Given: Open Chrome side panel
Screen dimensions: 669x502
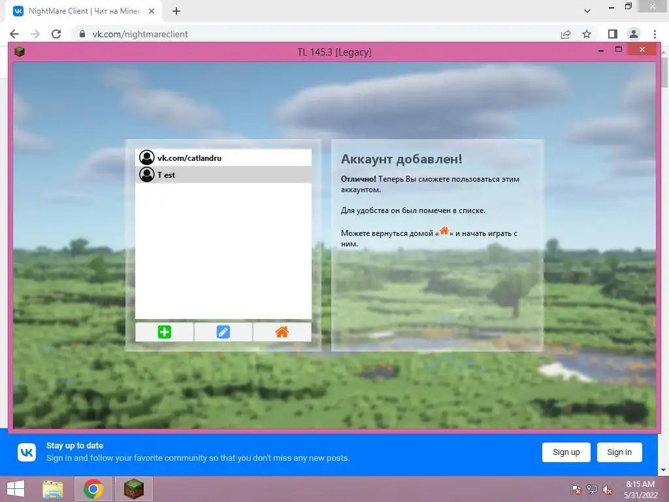Looking at the screenshot, I should coord(613,34).
